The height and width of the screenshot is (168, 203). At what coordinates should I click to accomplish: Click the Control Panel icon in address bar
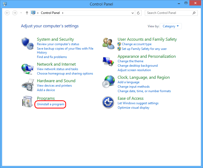(33, 13)
